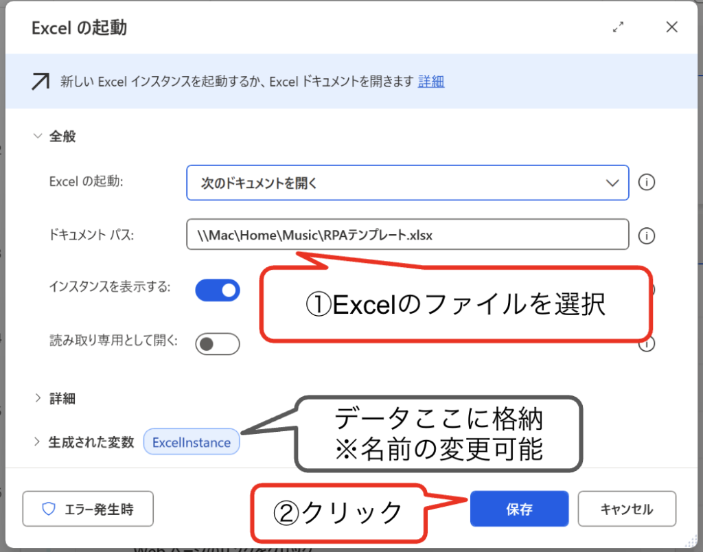The width and height of the screenshot is (703, 552).
Task: Click the info icon beside Excel の起動 dropdown
Action: click(x=646, y=183)
